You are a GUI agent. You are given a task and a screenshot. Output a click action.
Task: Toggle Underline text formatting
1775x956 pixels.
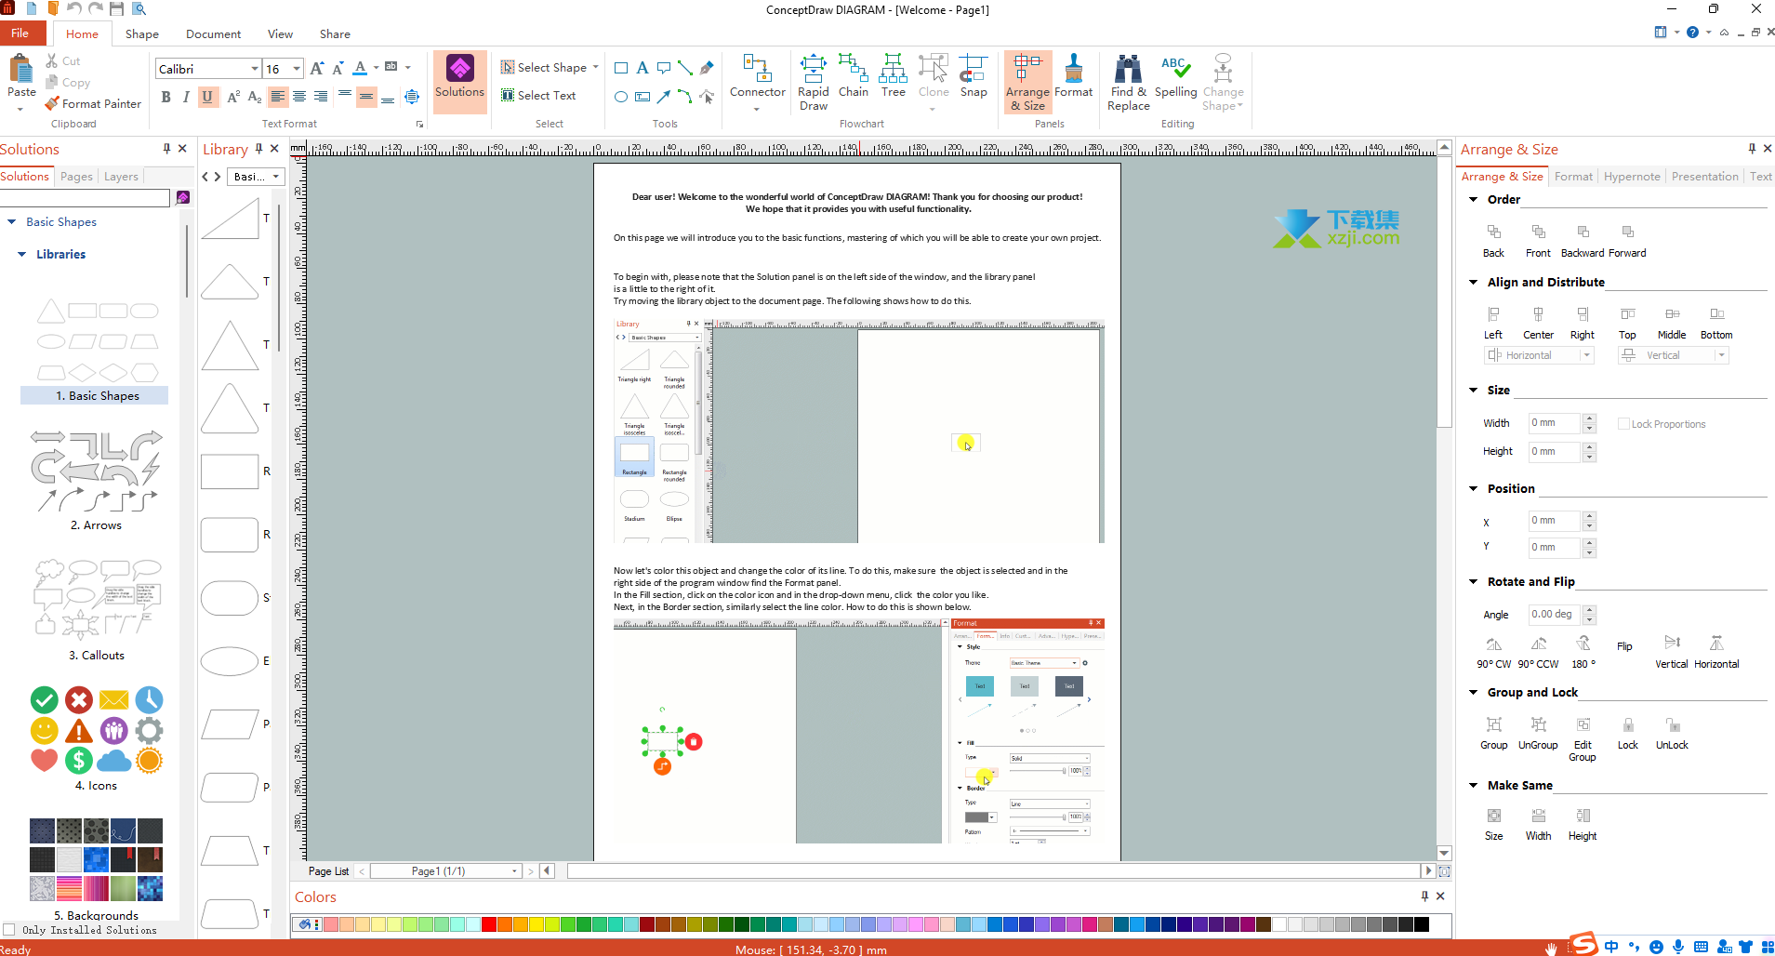(207, 97)
